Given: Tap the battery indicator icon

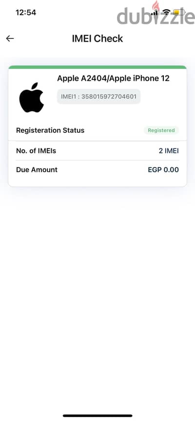Looking at the screenshot, I should 179,12.
